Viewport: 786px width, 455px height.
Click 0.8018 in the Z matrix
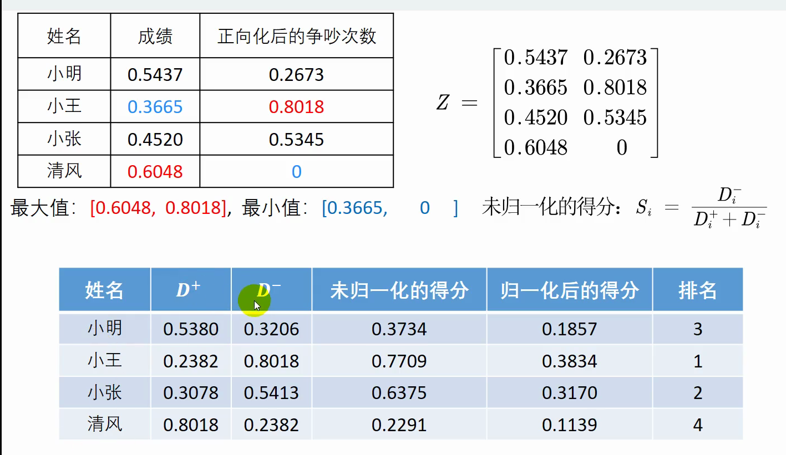(x=615, y=88)
